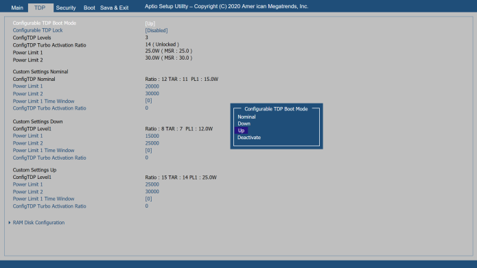Open the [Up] boot mode value
This screenshot has width=477, height=268.
[150, 23]
